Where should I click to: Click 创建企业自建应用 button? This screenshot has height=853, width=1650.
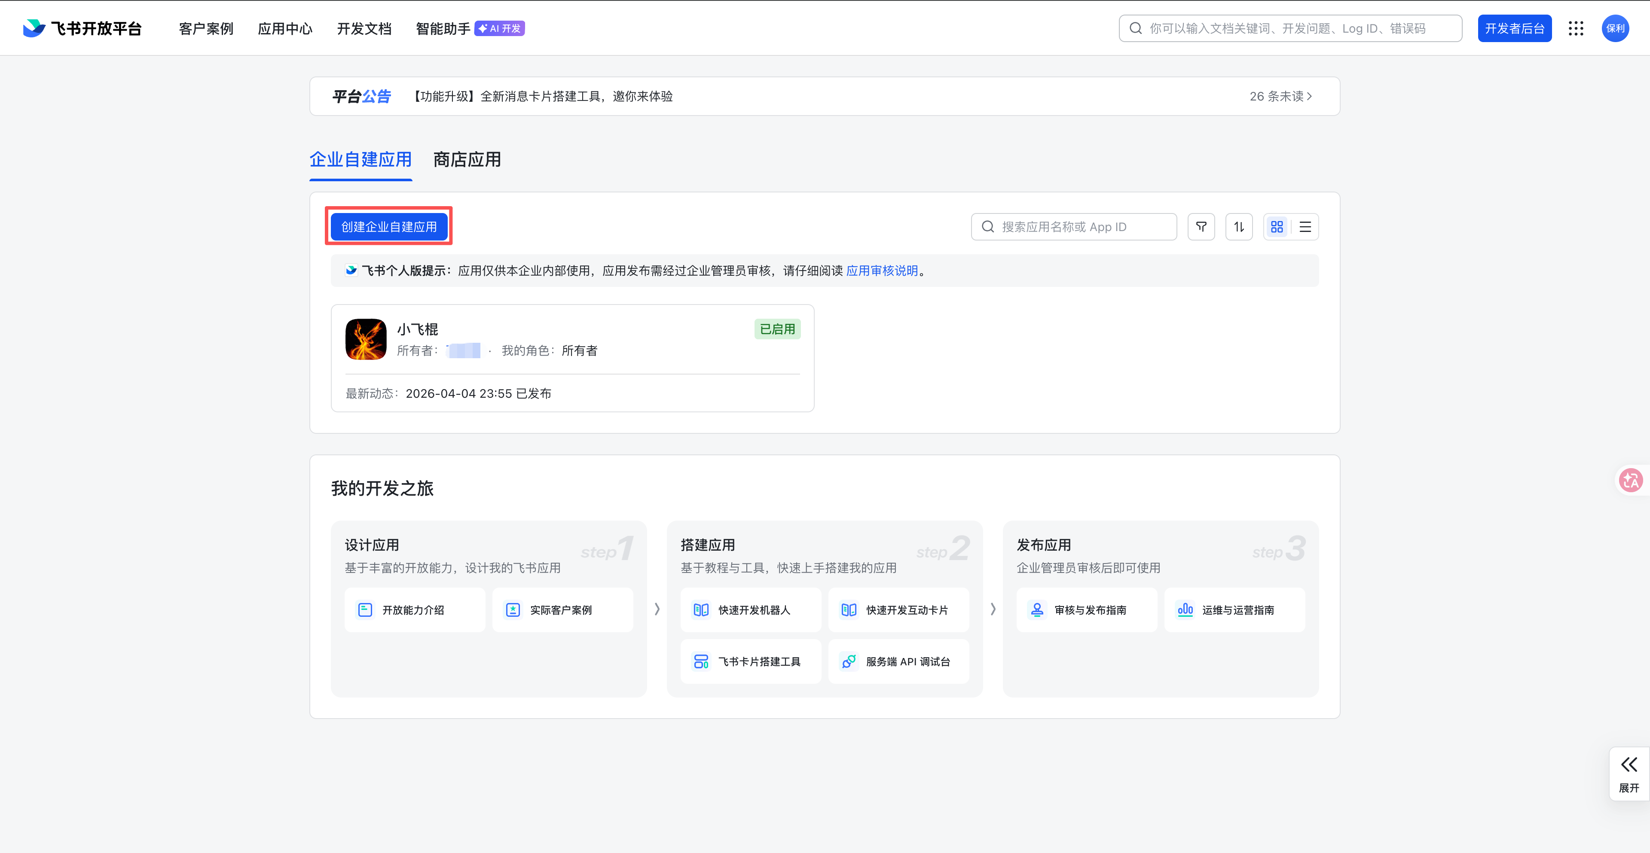pyautogui.click(x=389, y=227)
